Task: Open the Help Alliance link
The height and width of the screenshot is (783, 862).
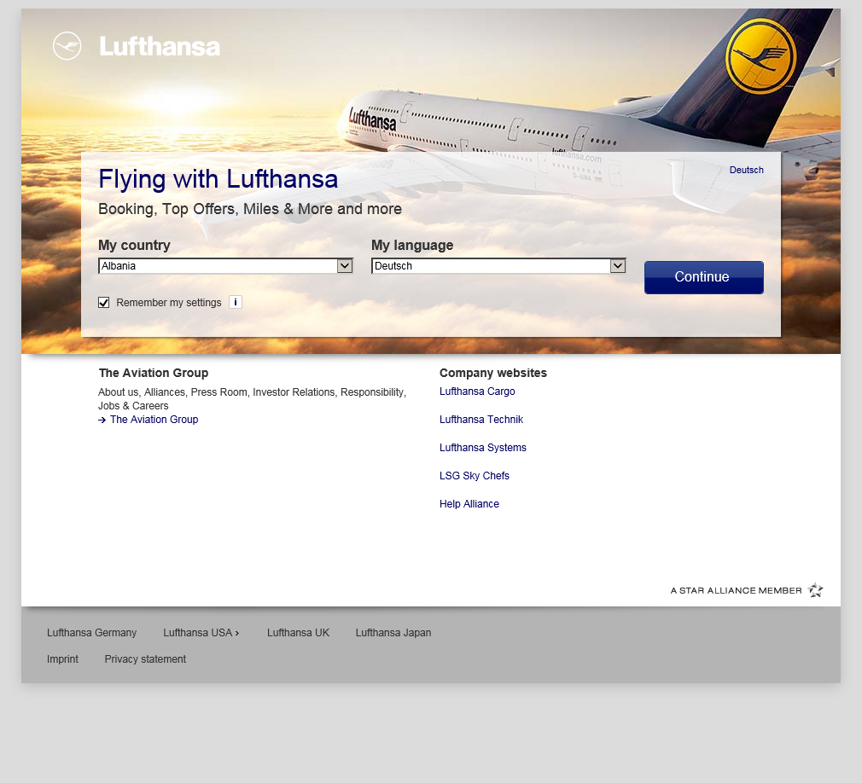Action: click(x=469, y=504)
